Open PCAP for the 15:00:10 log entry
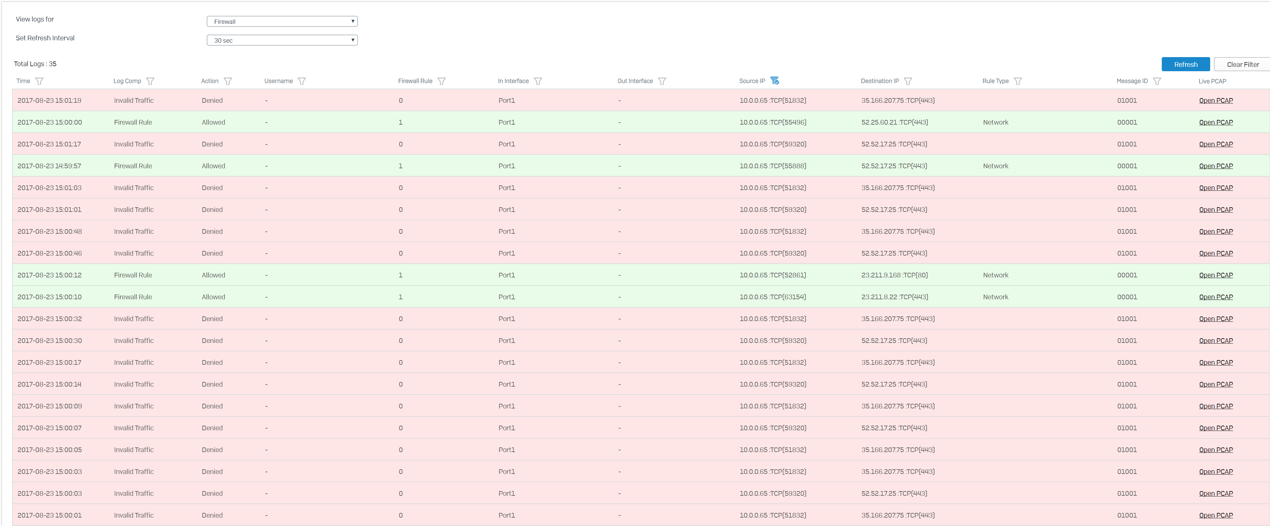 [1216, 297]
